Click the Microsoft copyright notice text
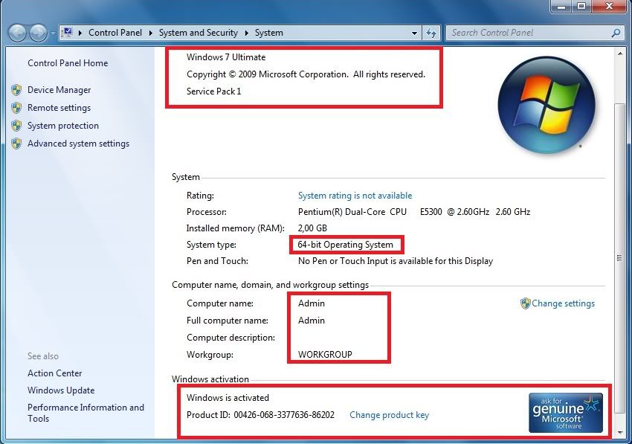This screenshot has height=444, width=632. [x=306, y=74]
